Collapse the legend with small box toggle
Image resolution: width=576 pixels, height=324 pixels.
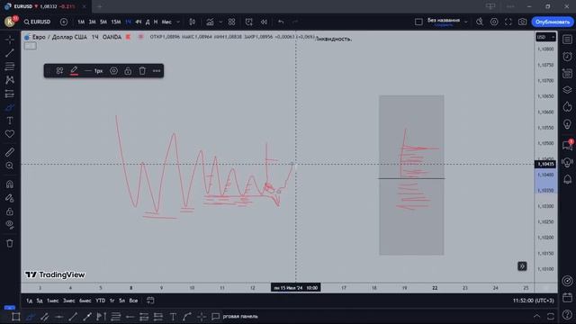[x=30, y=46]
